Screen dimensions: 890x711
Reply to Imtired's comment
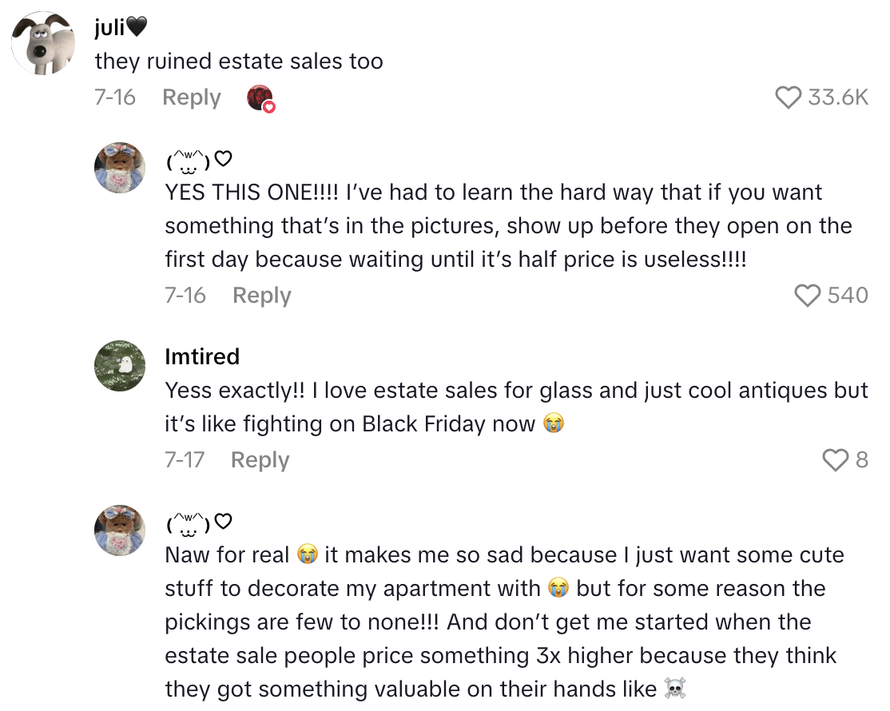(x=260, y=460)
